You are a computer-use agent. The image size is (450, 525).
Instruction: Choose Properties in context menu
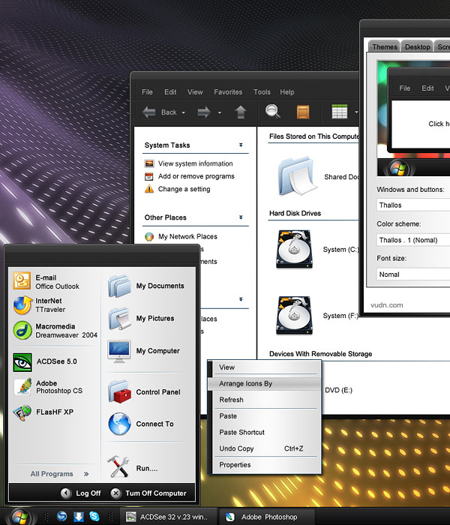265,465
